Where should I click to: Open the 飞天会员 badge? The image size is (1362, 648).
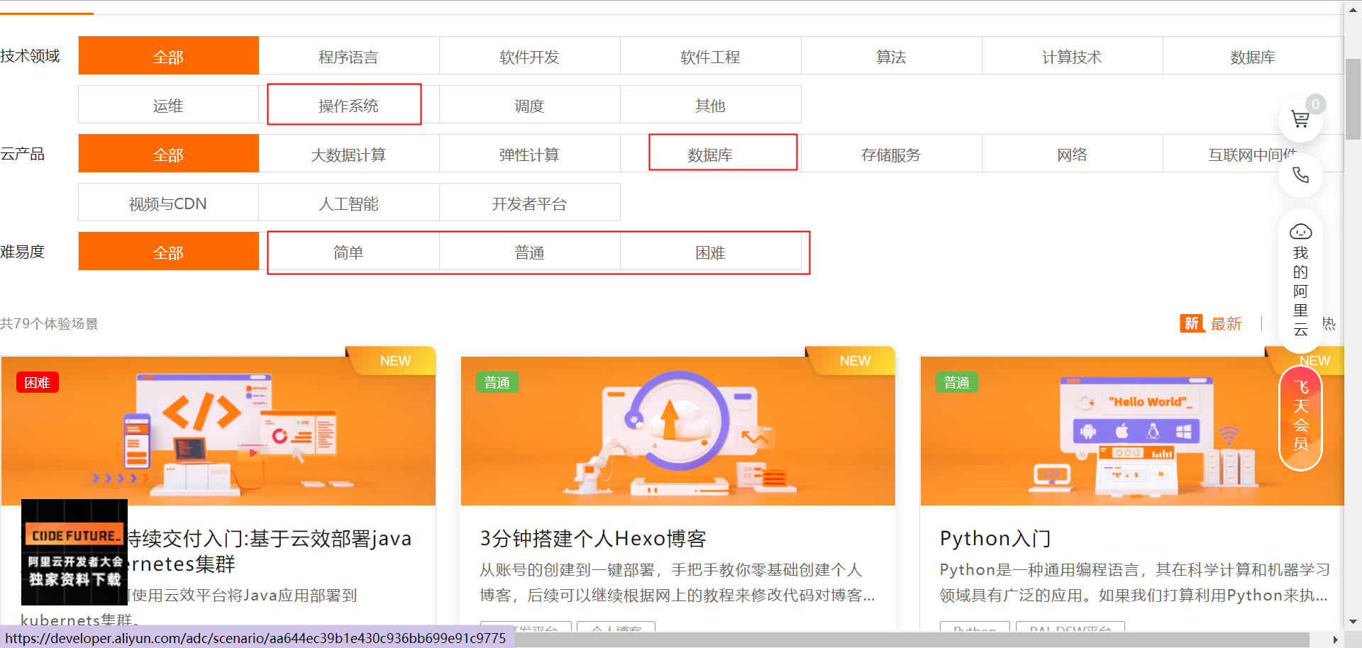pos(1300,417)
